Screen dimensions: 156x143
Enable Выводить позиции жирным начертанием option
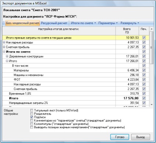click(32, 127)
